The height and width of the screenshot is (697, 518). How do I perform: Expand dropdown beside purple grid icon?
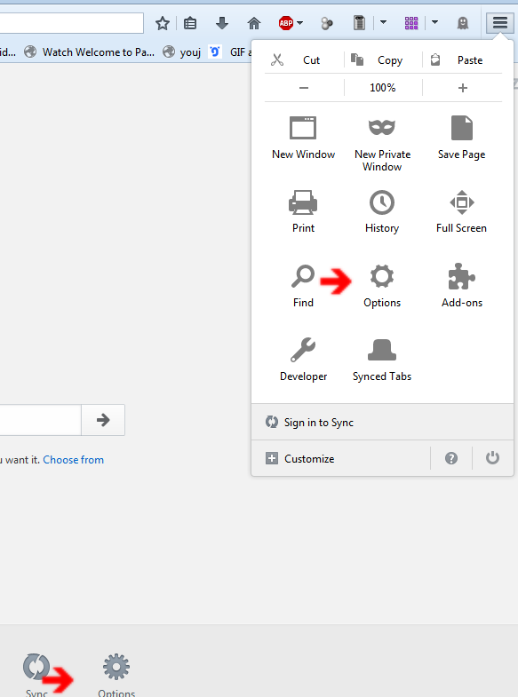coord(434,22)
